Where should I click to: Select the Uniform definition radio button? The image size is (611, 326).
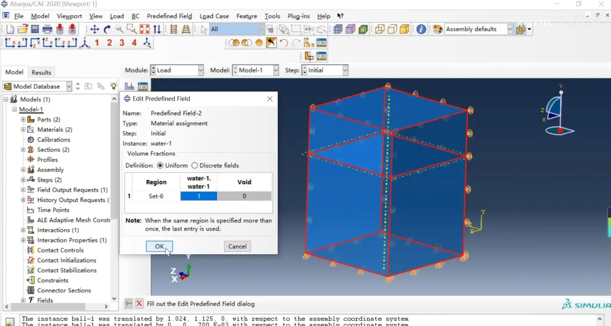(160, 166)
